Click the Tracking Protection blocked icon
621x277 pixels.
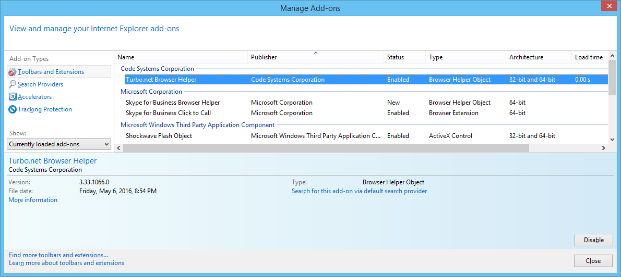pyautogui.click(x=13, y=109)
